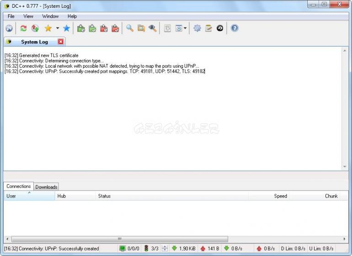Expand the recent windows dropdown arrow
The image size is (352, 256).
(185, 28)
